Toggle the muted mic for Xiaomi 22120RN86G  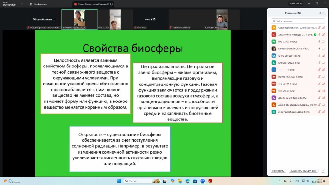pos(319,98)
